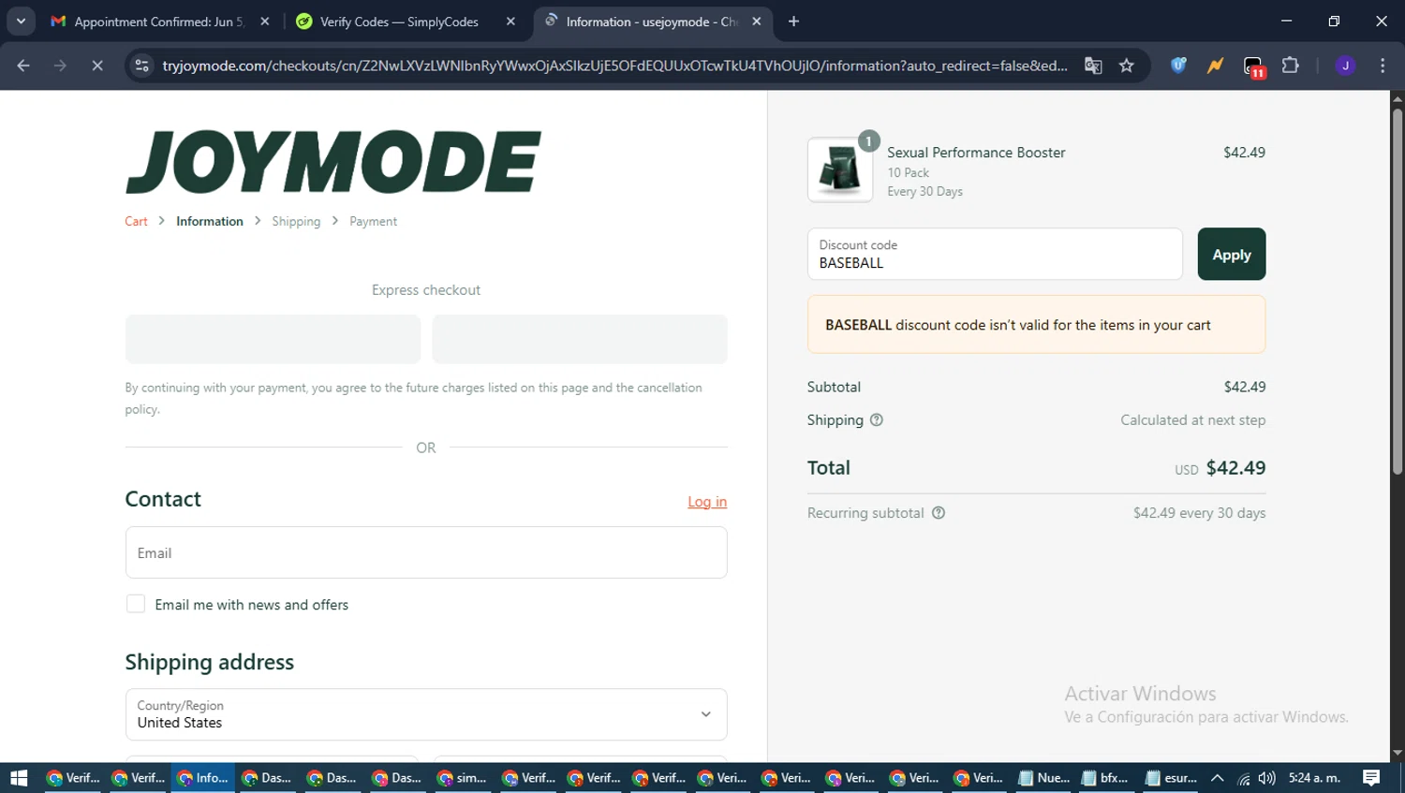Open the extension with the 11 badge
1405x793 pixels.
pos(1253,66)
